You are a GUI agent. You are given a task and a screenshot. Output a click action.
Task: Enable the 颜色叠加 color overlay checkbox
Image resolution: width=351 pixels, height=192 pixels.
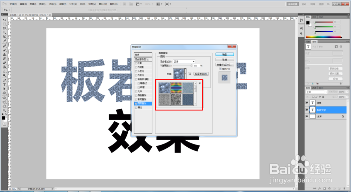coord(136,96)
